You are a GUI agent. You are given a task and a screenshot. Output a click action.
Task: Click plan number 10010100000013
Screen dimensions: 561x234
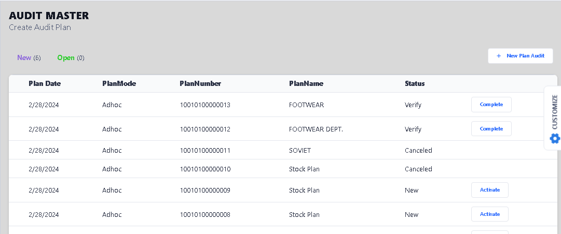pos(205,105)
